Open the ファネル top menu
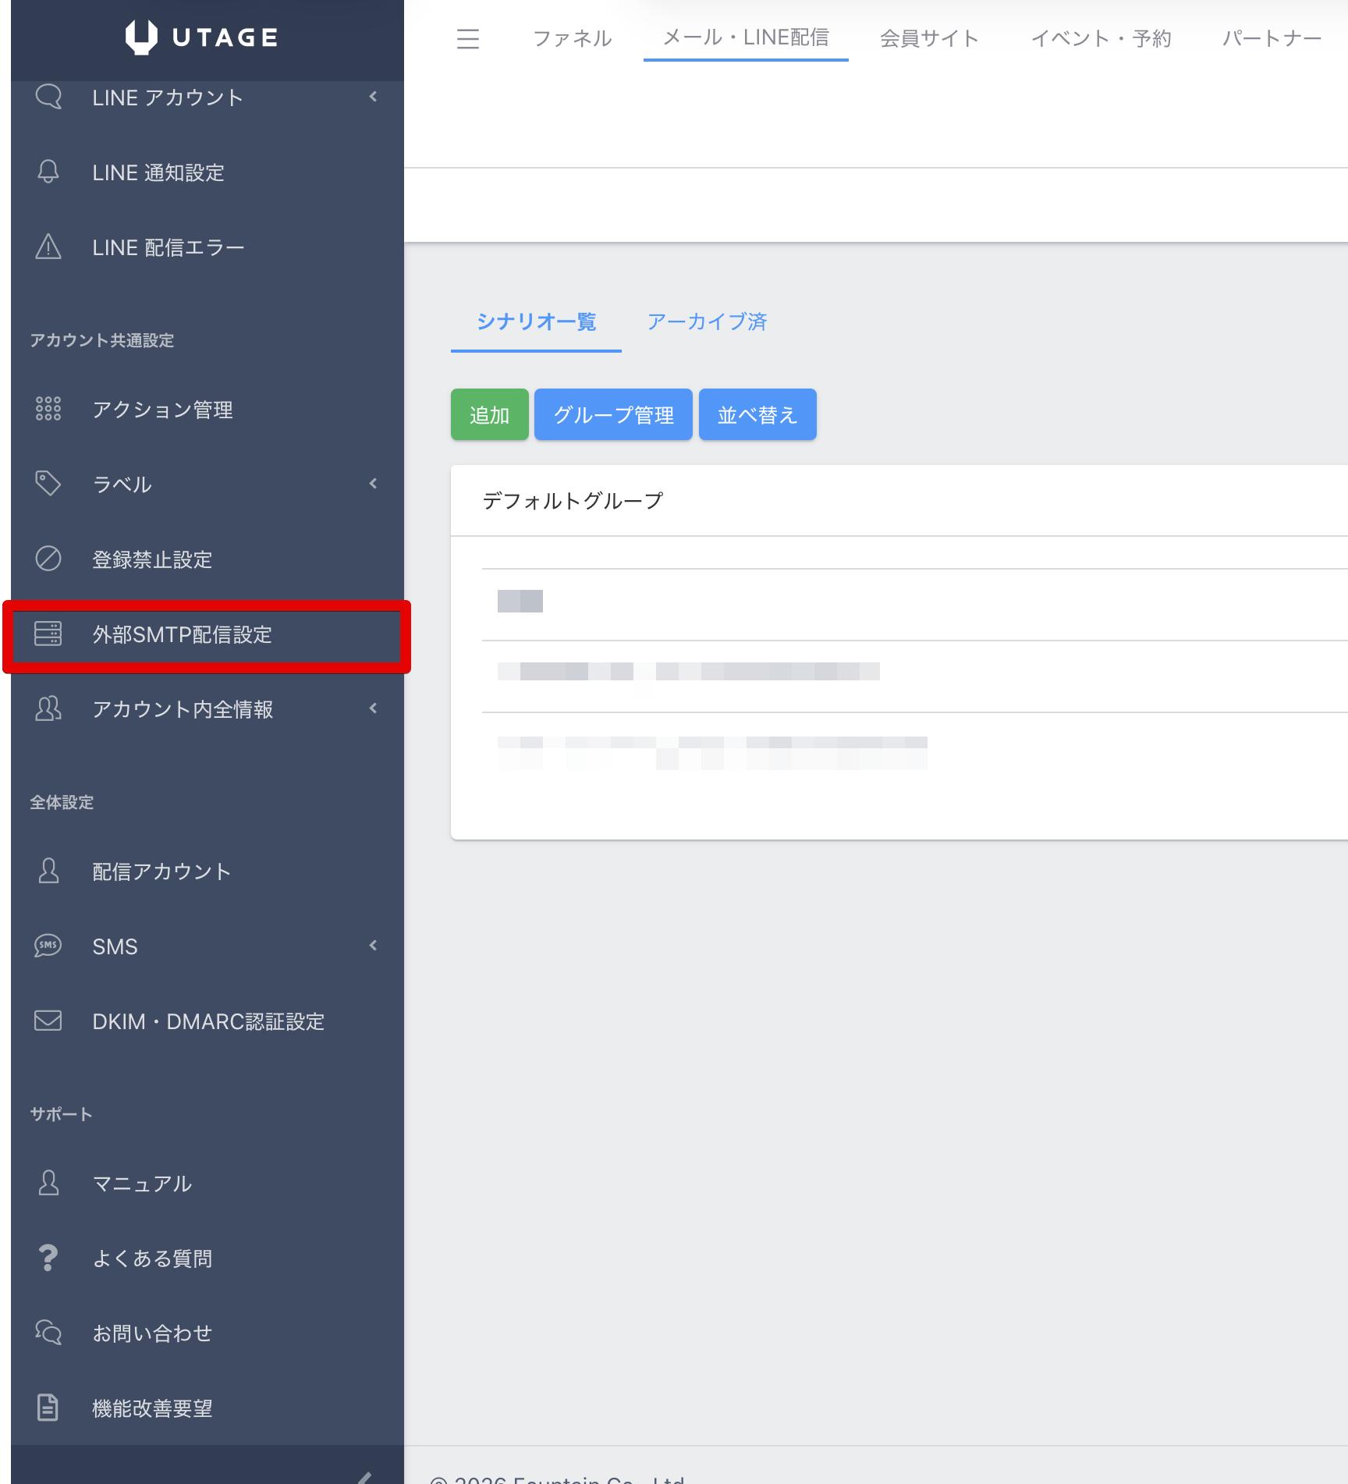Viewport: 1348px width, 1484px height. 572,38
